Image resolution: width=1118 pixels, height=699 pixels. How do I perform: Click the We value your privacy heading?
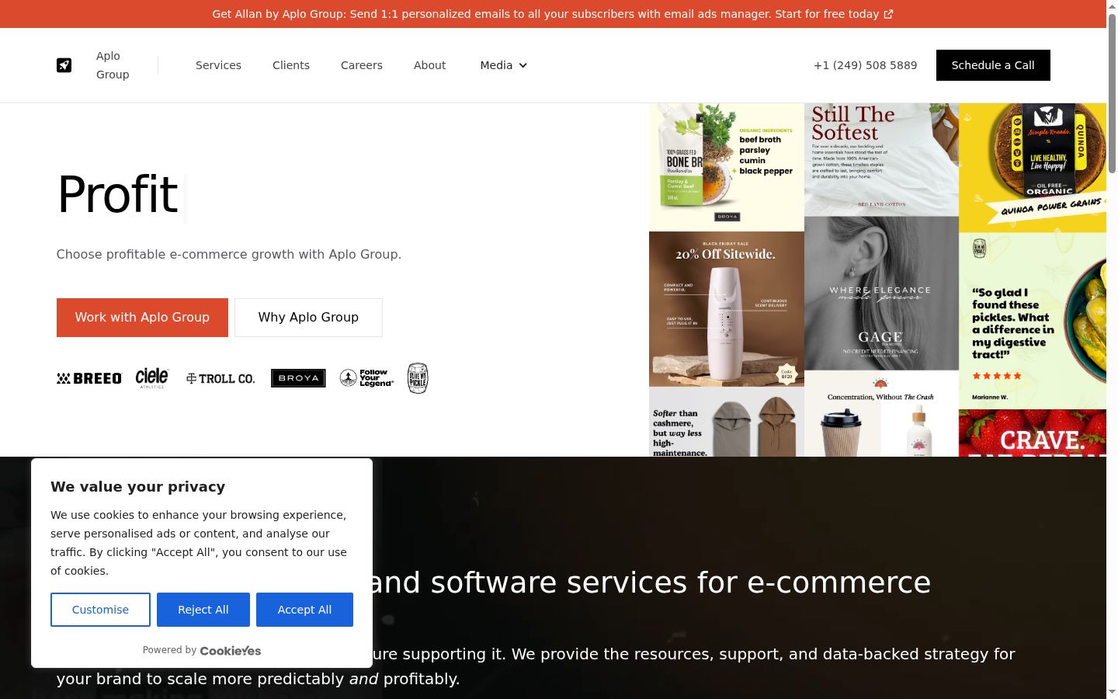click(x=138, y=487)
